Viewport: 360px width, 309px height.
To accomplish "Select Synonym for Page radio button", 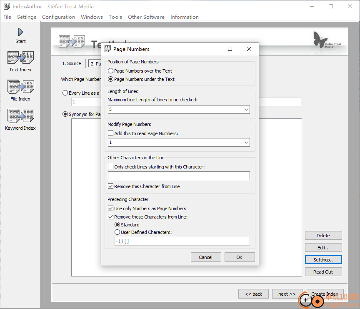I will [x=65, y=114].
